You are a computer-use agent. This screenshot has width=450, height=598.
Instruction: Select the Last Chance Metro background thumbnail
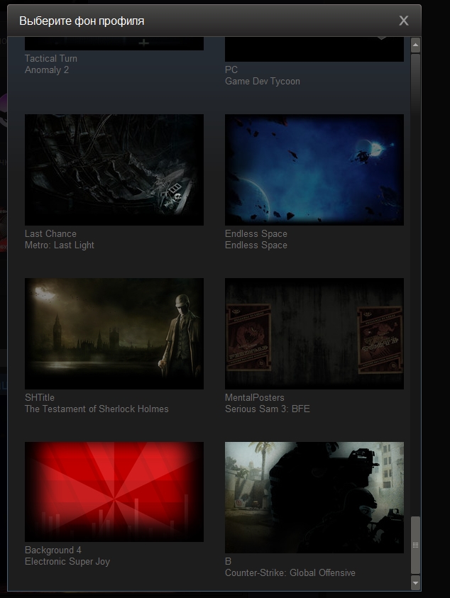[114, 170]
